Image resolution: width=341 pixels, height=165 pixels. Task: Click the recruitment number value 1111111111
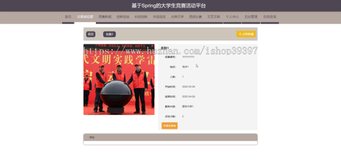[188, 57]
